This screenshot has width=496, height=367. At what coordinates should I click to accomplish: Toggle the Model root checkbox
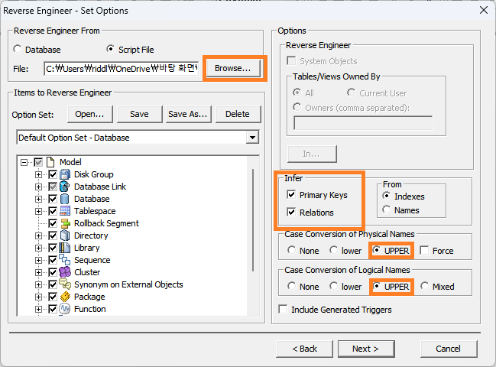click(38, 162)
